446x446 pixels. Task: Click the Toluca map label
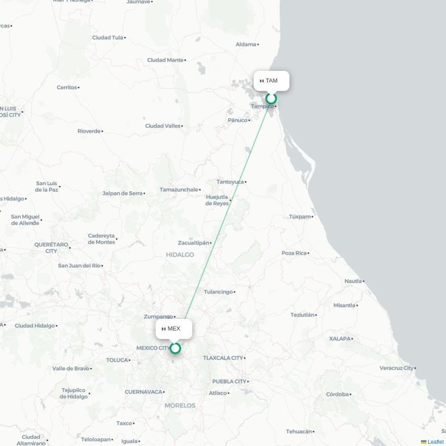(x=117, y=360)
